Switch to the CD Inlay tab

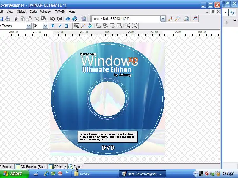tap(58, 167)
